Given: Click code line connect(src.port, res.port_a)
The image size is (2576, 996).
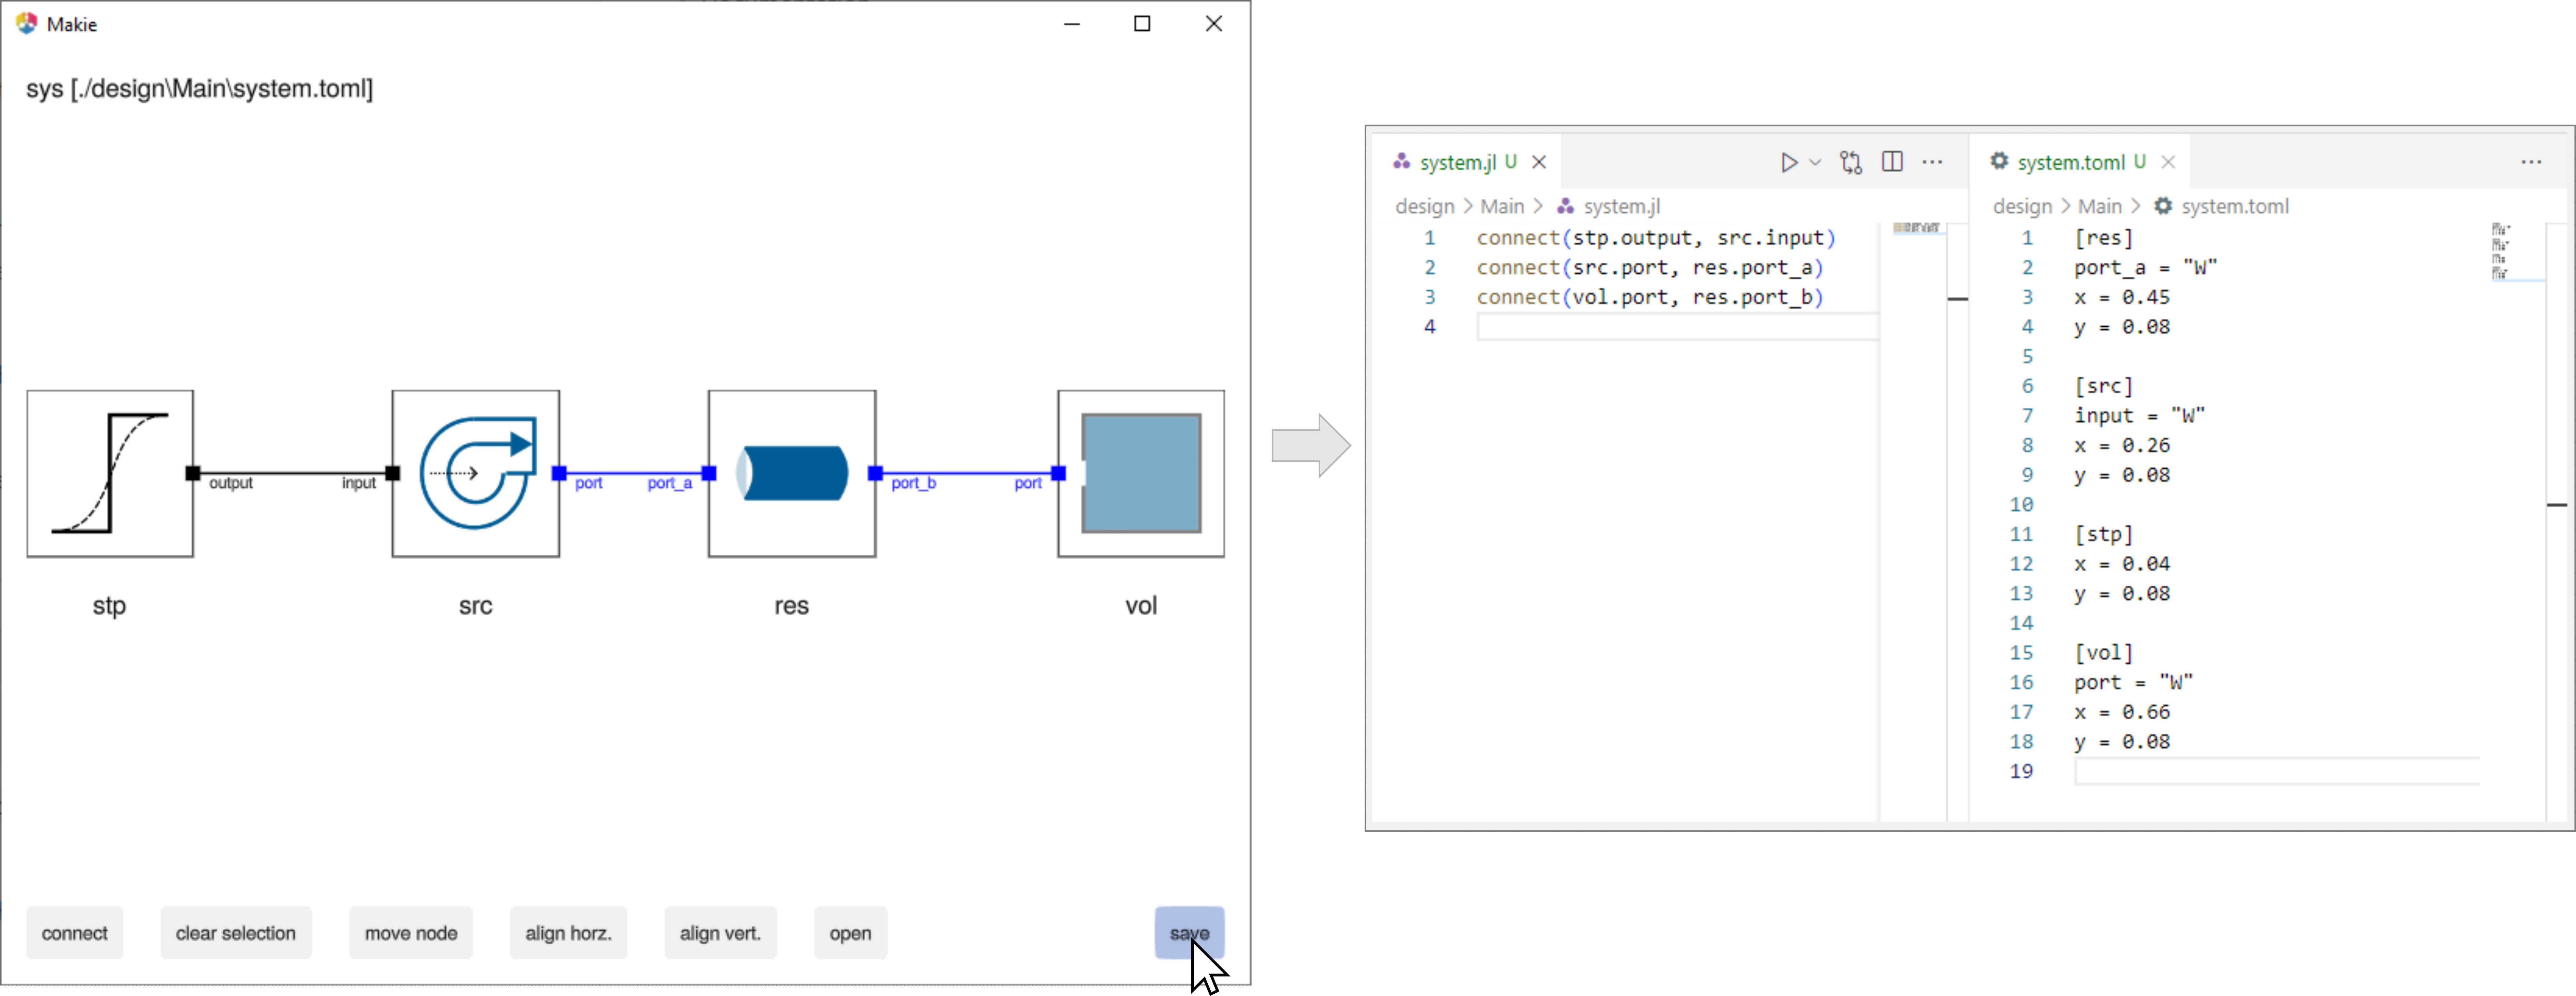Looking at the screenshot, I should click(1650, 268).
